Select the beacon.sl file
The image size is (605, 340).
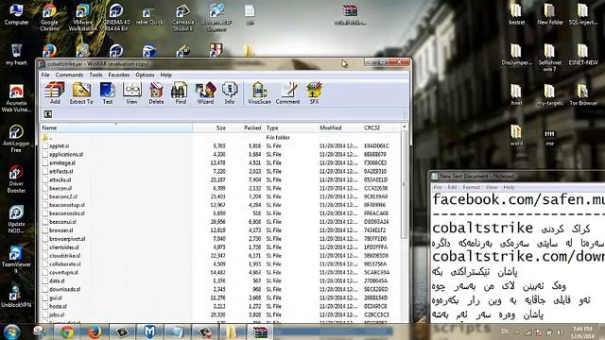click(220, 188)
